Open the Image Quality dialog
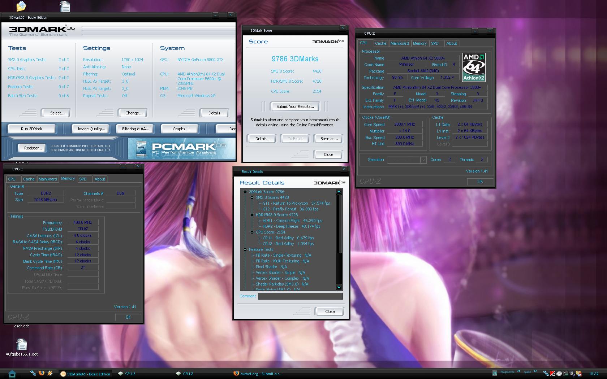607x379 pixels. click(x=91, y=129)
